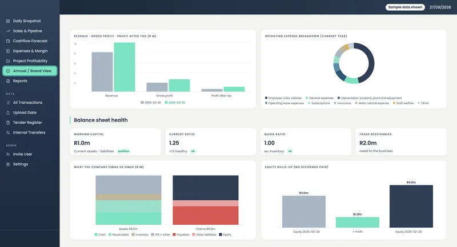Image resolution: width=457 pixels, height=247 pixels.
Task: Click the 27/09/2026 date
Action: tap(440, 7)
